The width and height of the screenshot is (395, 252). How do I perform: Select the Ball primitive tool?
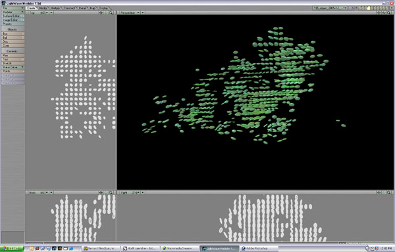pos(13,37)
